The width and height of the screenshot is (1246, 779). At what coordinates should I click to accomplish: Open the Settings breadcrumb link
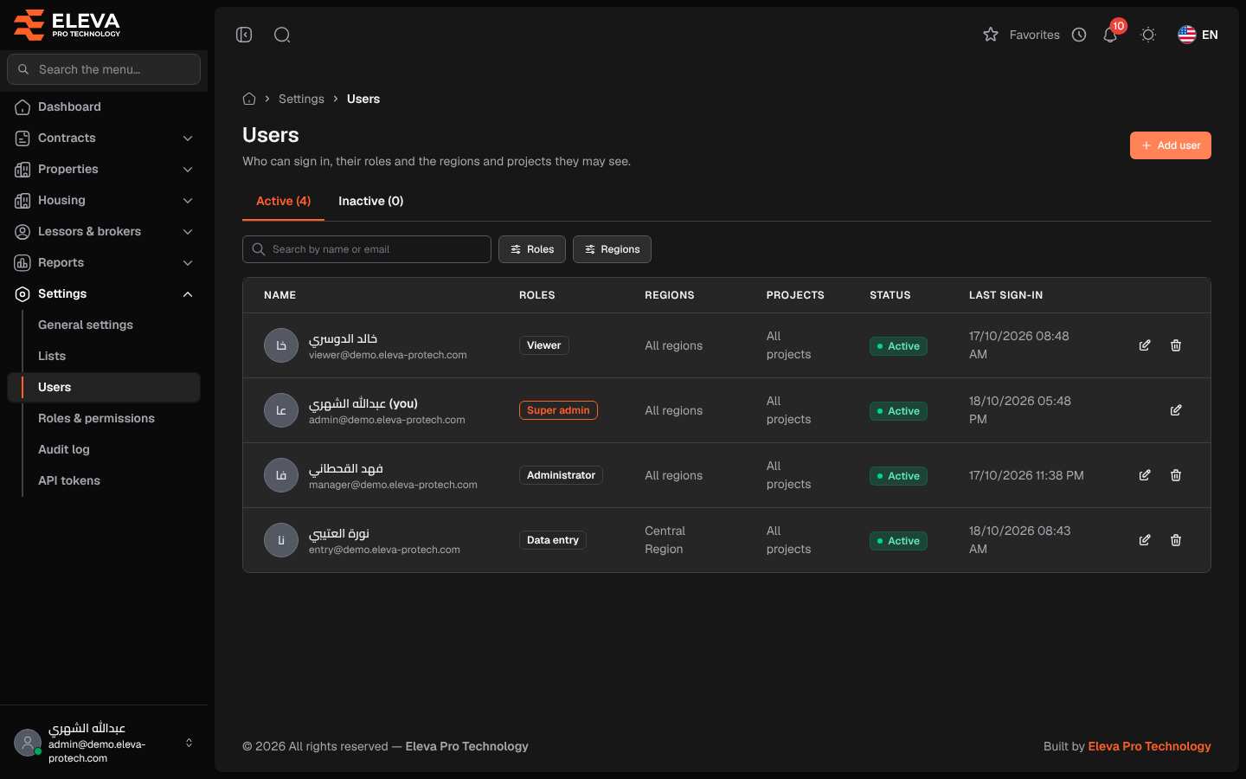(x=301, y=99)
